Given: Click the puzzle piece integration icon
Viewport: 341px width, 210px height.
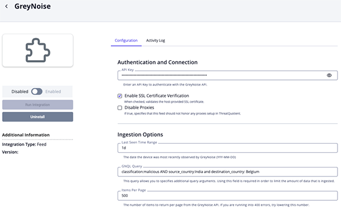Looking at the screenshot, I should (38, 50).
